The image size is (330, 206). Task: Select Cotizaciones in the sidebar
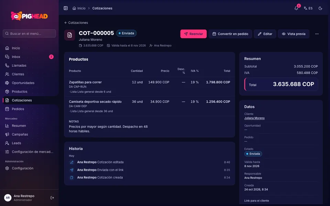[x=29, y=100]
